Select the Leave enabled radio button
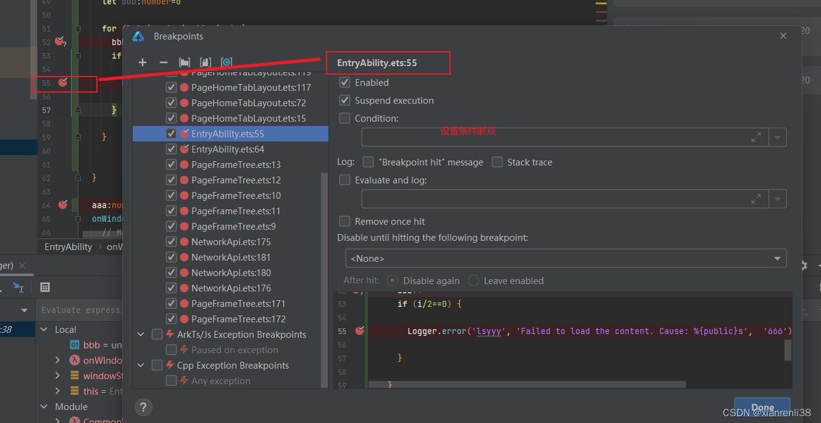Screen dimensions: 821x423 [x=473, y=280]
